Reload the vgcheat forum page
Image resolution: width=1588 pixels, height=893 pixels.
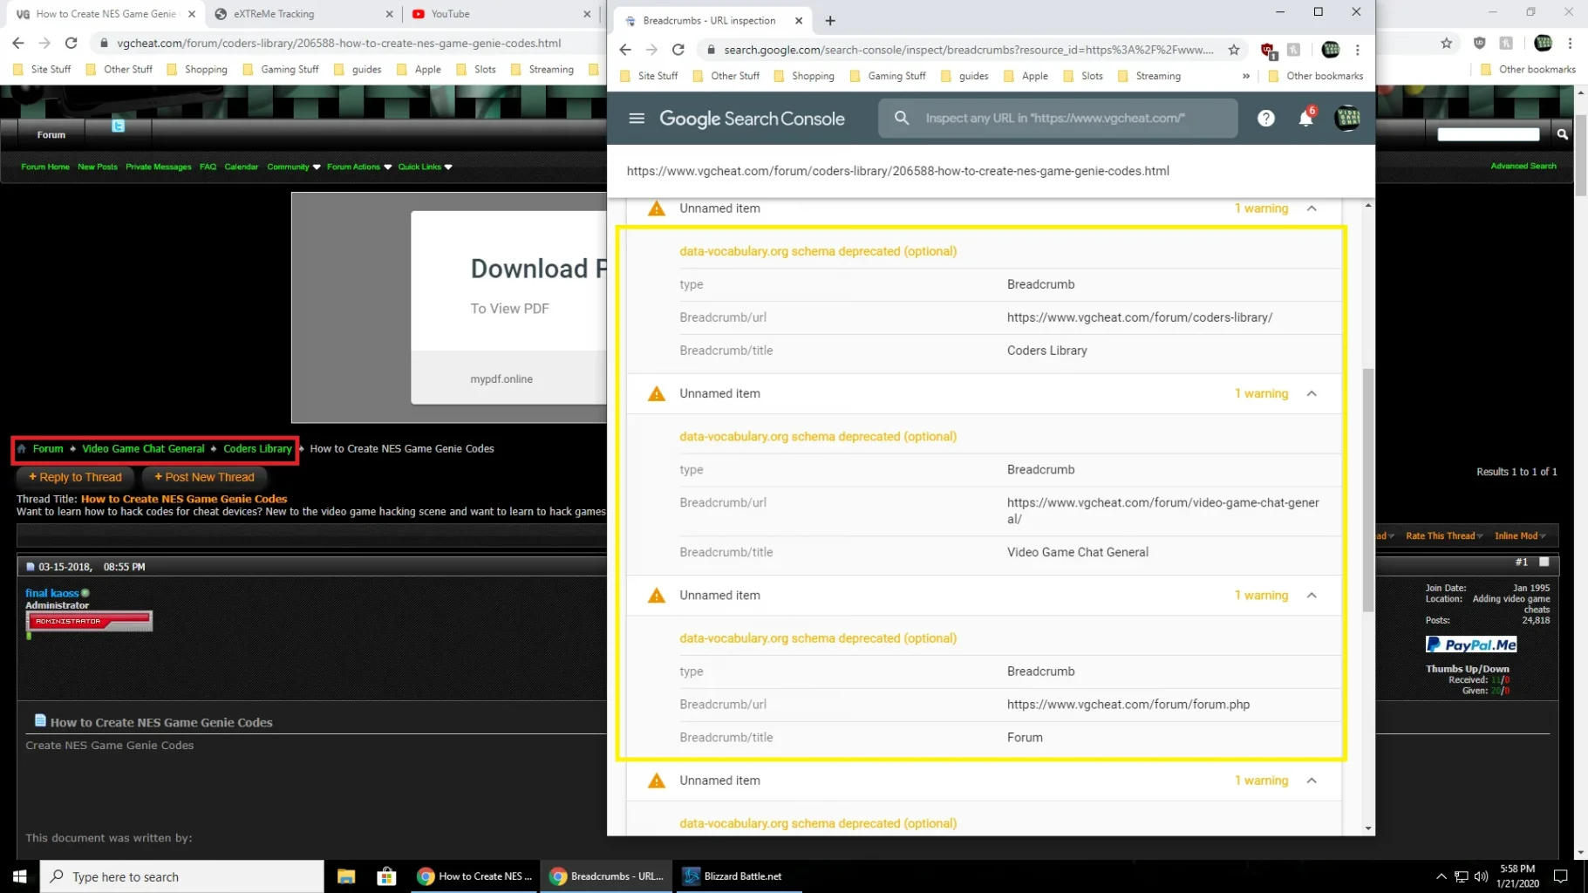point(72,43)
